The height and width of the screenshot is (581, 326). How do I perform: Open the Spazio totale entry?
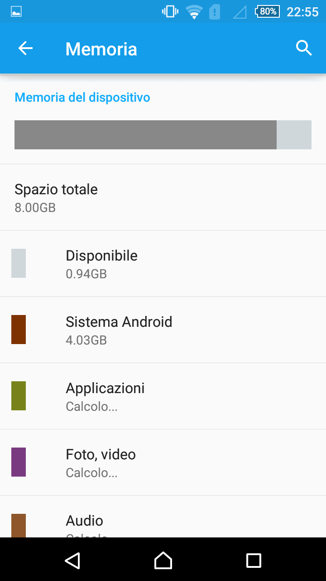tap(163, 197)
